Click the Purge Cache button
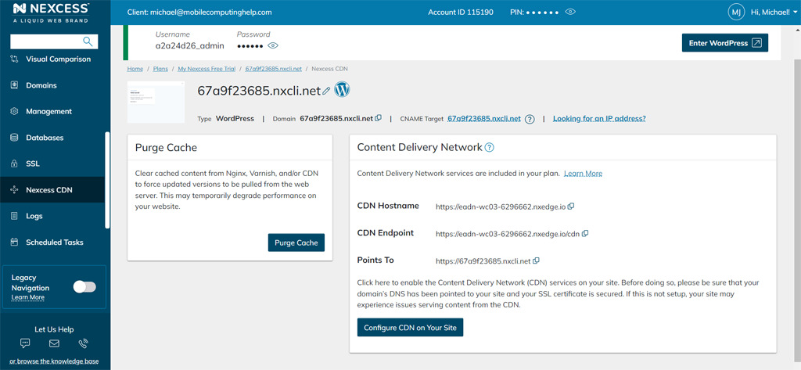801x370 pixels. [x=296, y=242]
